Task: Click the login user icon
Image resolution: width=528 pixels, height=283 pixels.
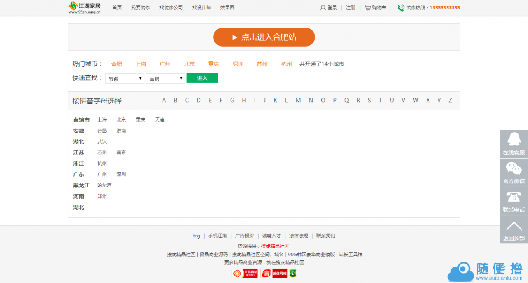Action: [323, 7]
